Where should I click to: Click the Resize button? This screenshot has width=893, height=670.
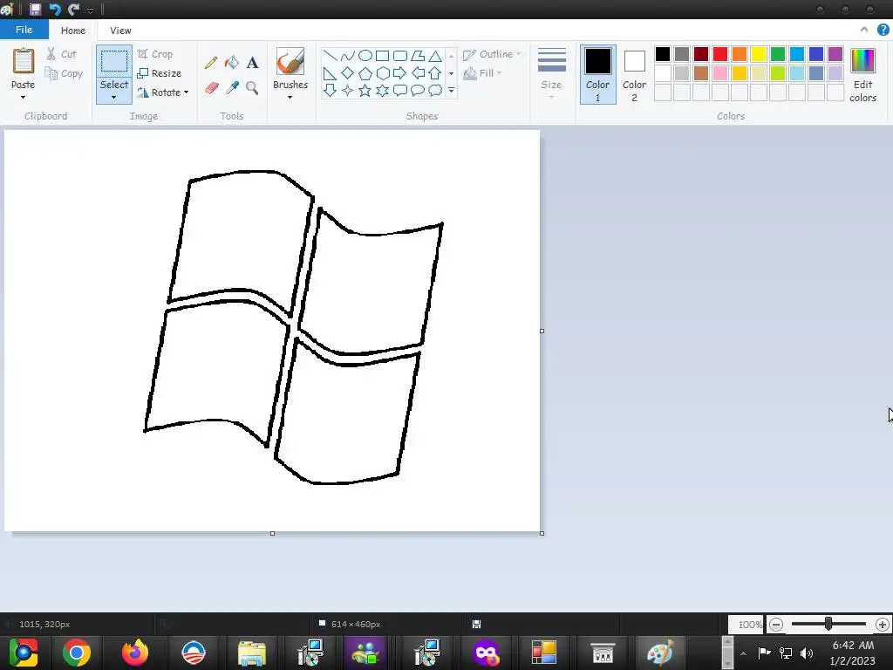(x=160, y=73)
